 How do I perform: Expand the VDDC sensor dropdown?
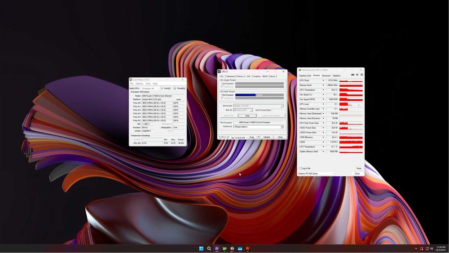323,142
